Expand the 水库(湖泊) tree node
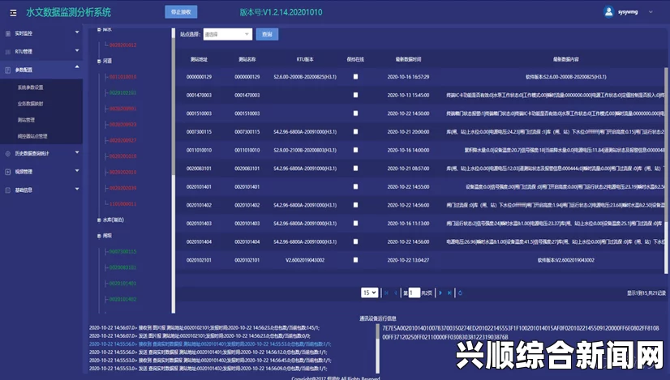 coord(99,220)
